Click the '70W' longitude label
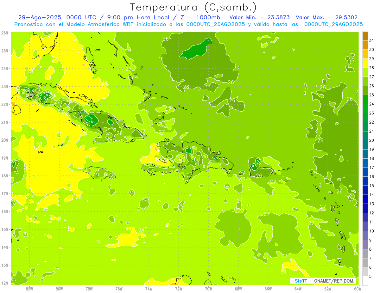The image size is (380, 293). click(208, 289)
